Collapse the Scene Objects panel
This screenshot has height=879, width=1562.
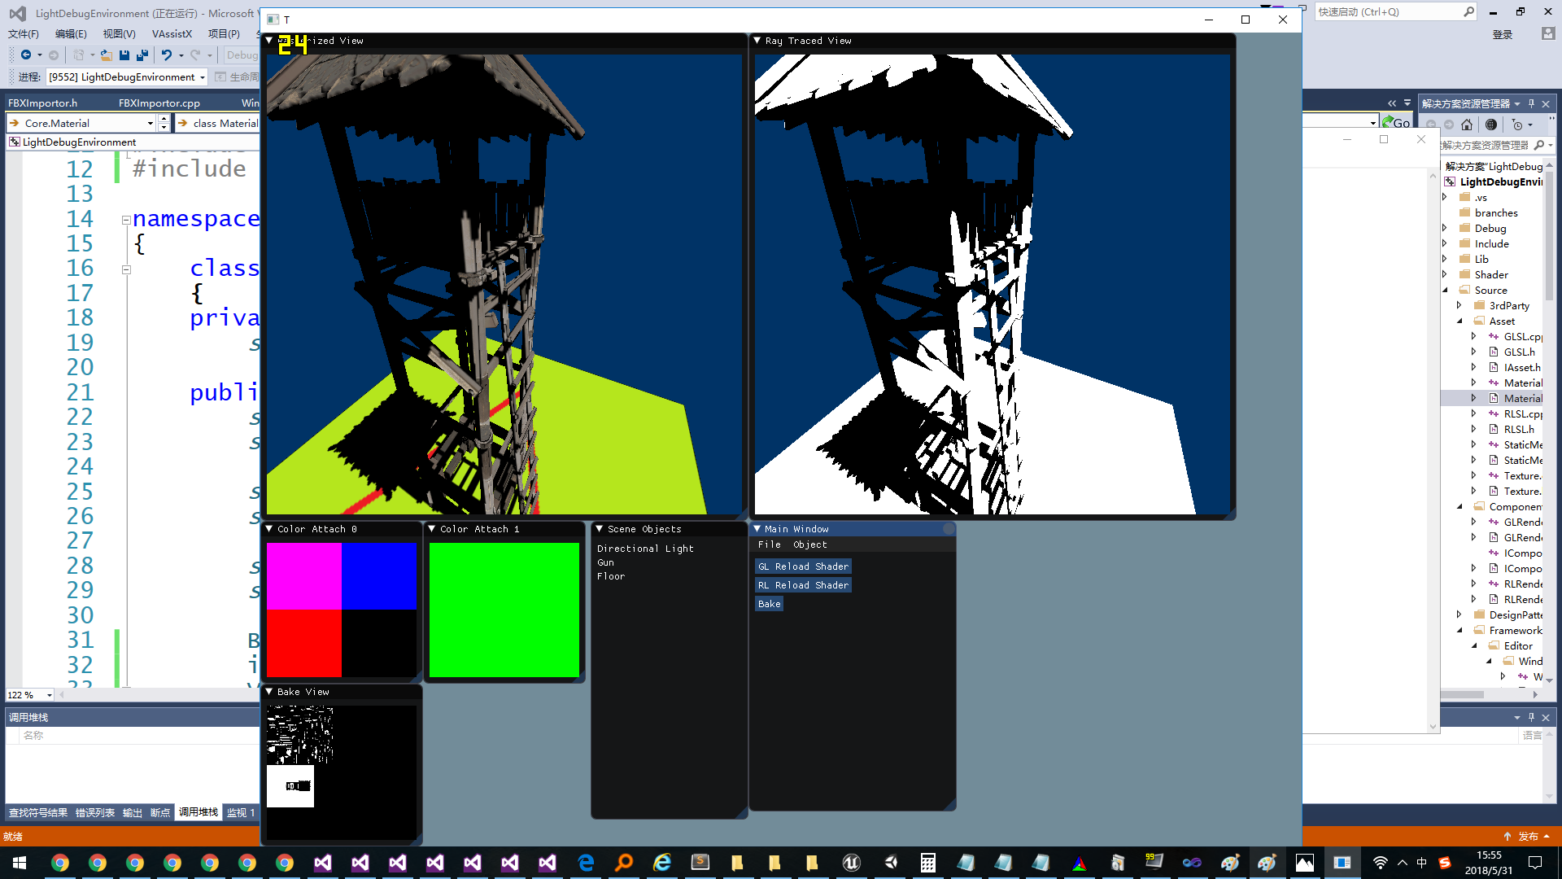(600, 529)
